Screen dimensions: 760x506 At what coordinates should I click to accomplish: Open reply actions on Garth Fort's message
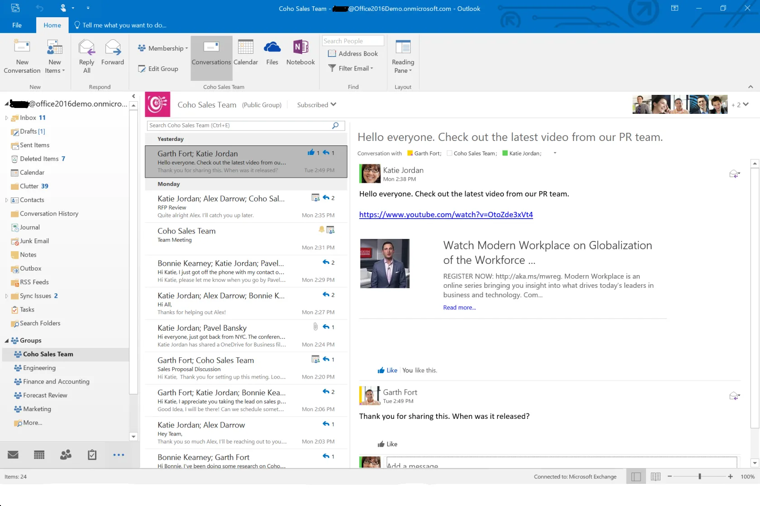point(735,396)
